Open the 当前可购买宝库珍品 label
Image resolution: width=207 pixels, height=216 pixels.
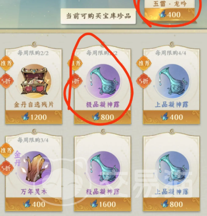[98, 16]
